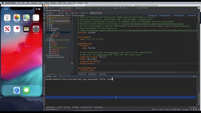Image resolution: width=201 pixels, height=113 pixels.
Task: Add new terminal session plus icon
Action: click(x=60, y=76)
